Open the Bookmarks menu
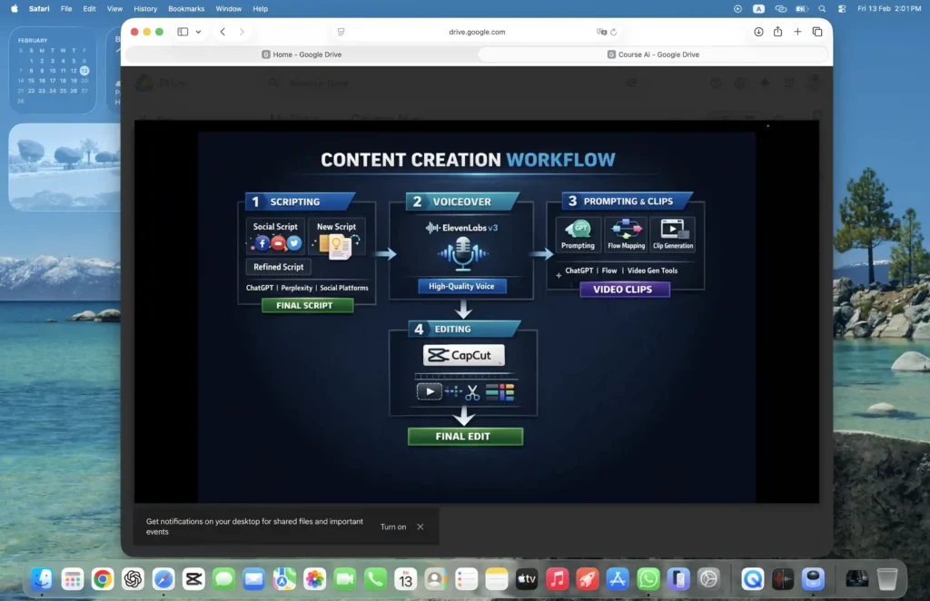Image resolution: width=930 pixels, height=601 pixels. click(x=186, y=8)
